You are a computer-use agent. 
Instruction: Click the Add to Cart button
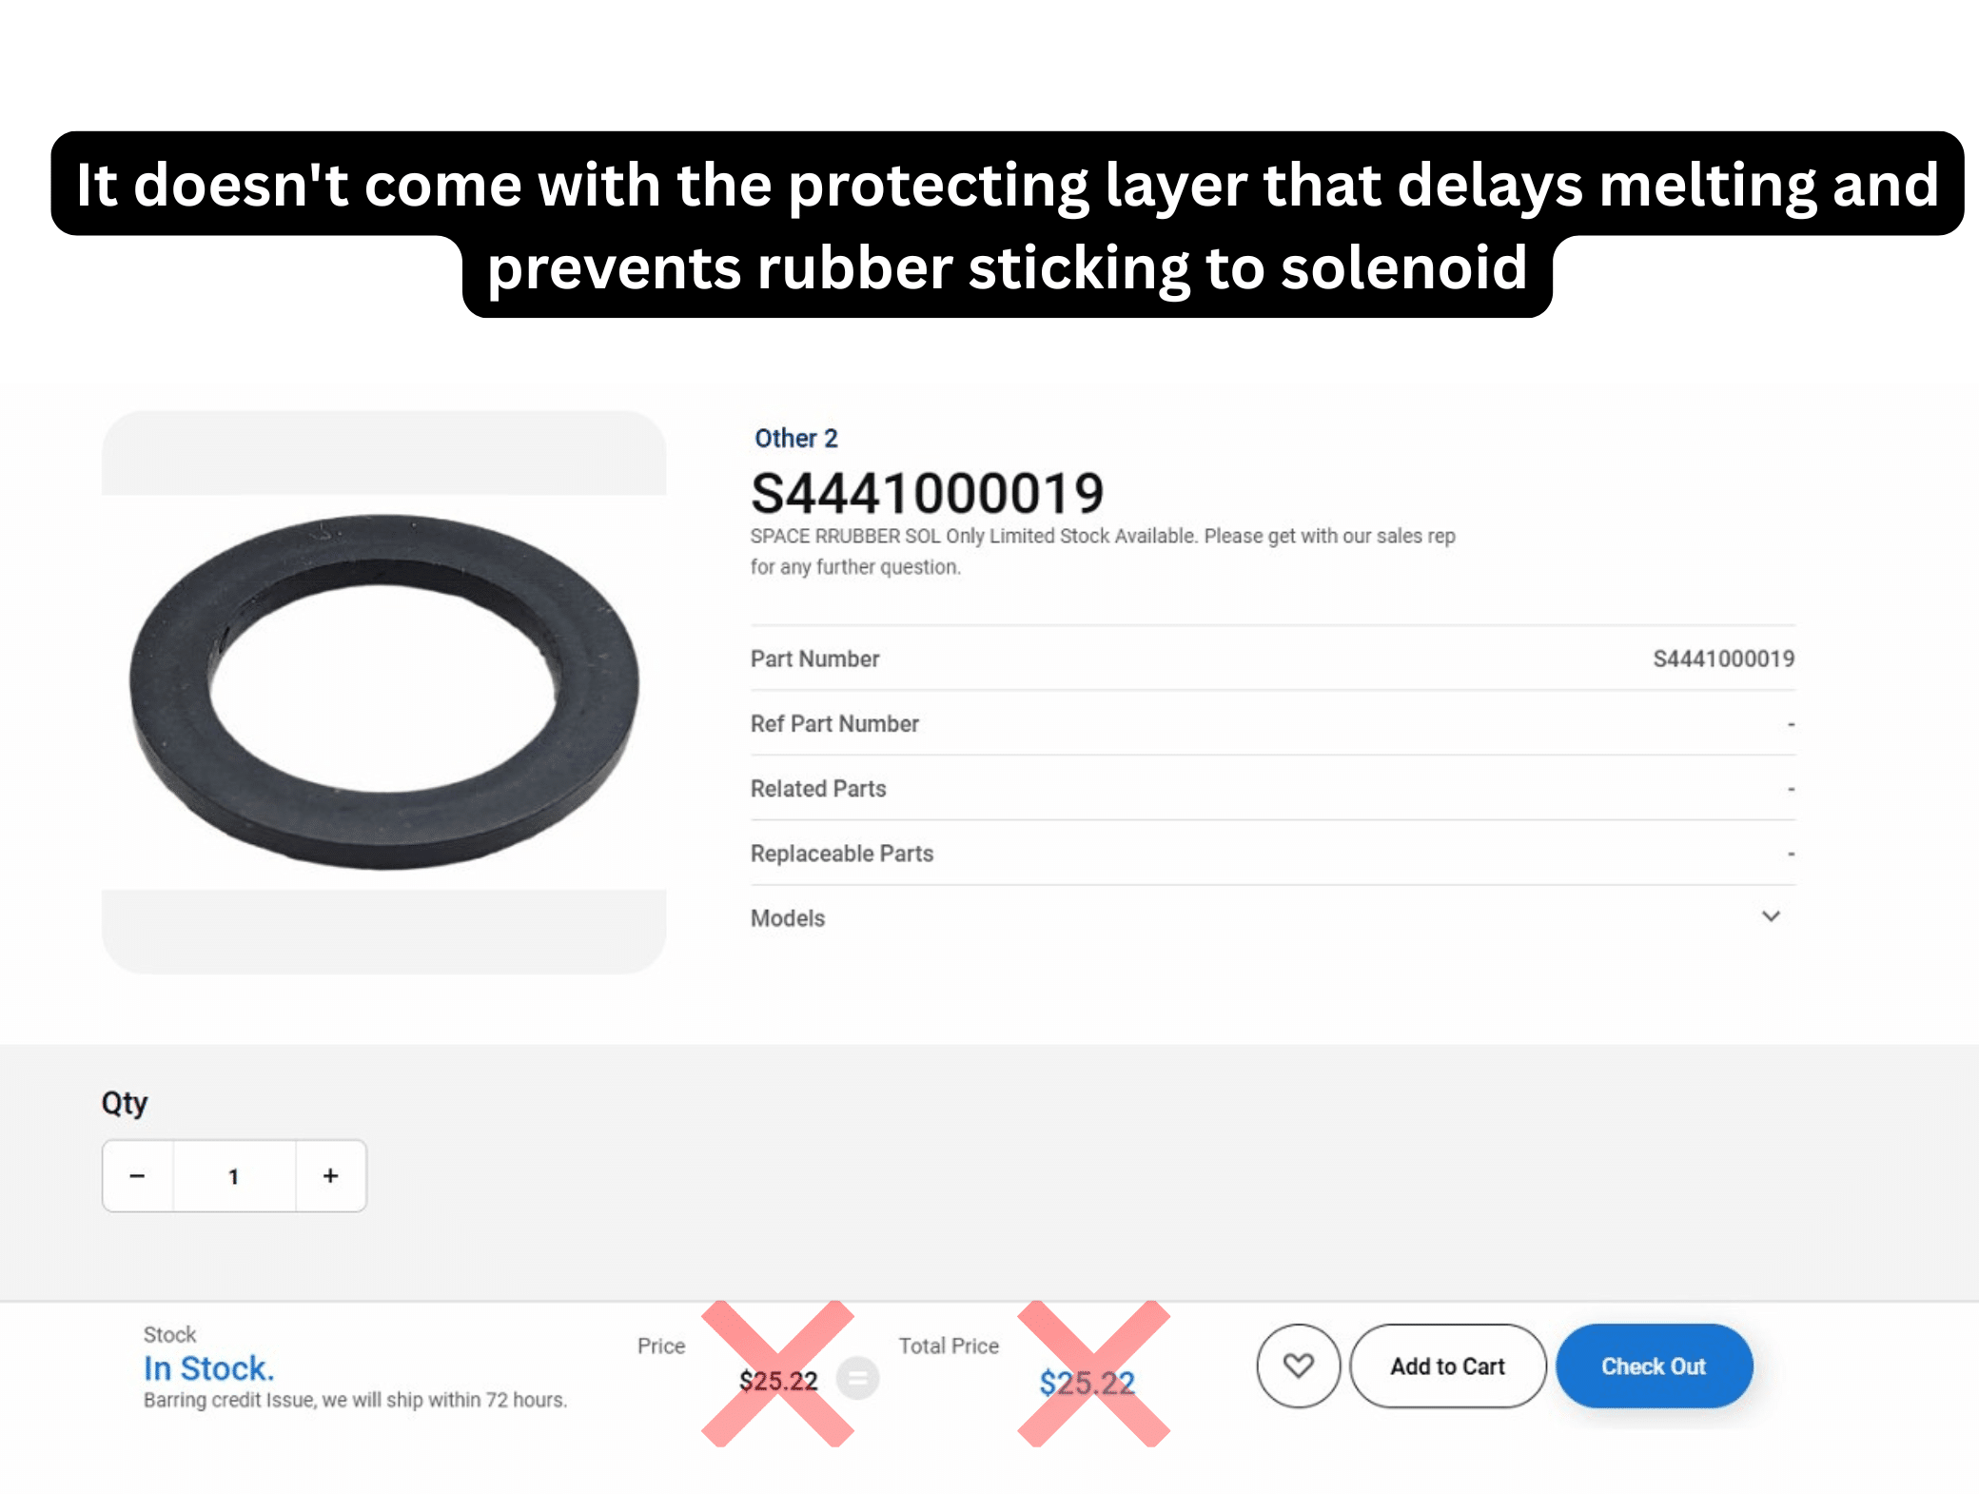(1447, 1366)
